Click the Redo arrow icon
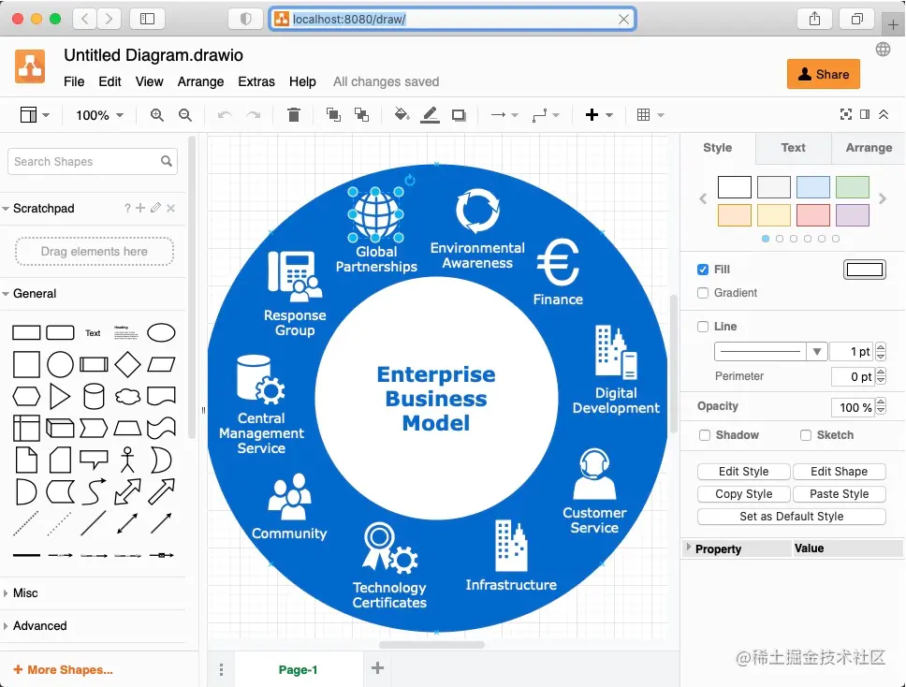 (253, 115)
